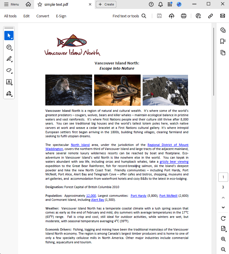Select the arrow selection tool

coord(9,36)
